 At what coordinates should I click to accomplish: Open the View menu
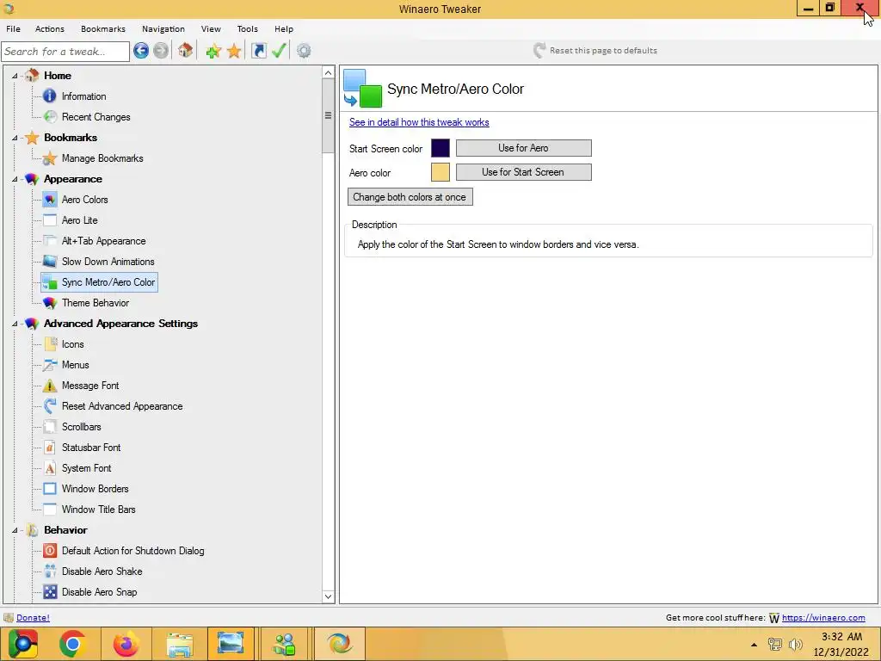[x=211, y=28]
